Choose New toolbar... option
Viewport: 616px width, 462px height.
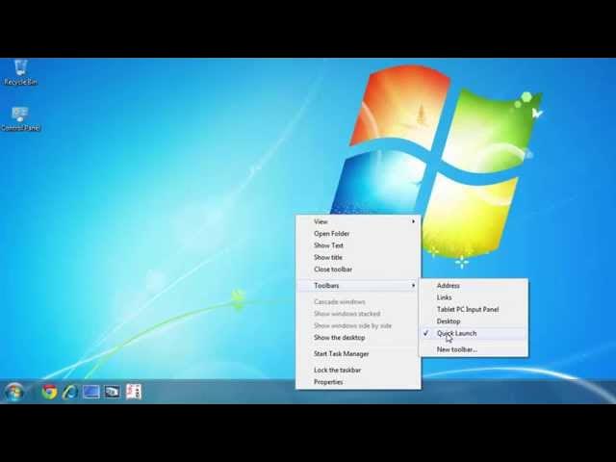(x=474, y=349)
